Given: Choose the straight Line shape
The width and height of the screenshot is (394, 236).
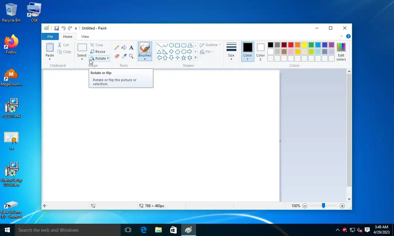Looking at the screenshot, I should [159, 45].
